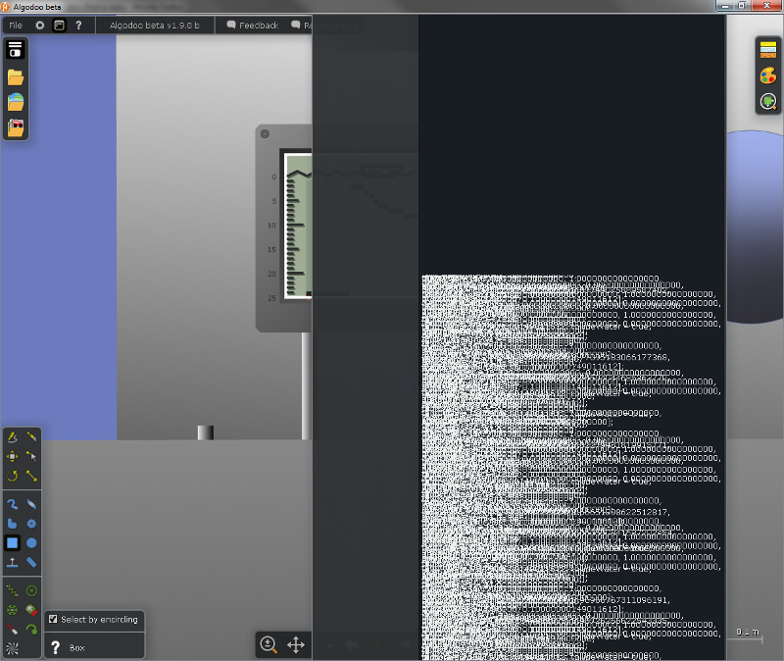The height and width of the screenshot is (661, 784).
Task: Open the Algobox online scenes folder
Action: coord(16,102)
